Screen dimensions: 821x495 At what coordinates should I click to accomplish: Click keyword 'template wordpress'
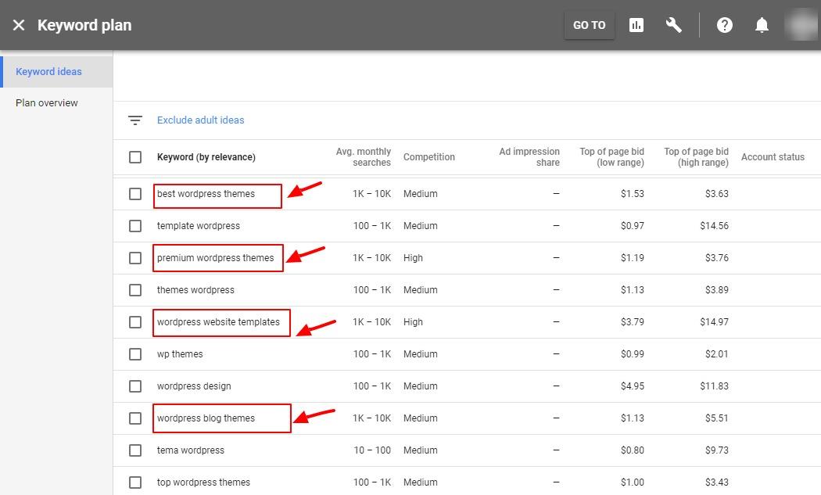199,226
